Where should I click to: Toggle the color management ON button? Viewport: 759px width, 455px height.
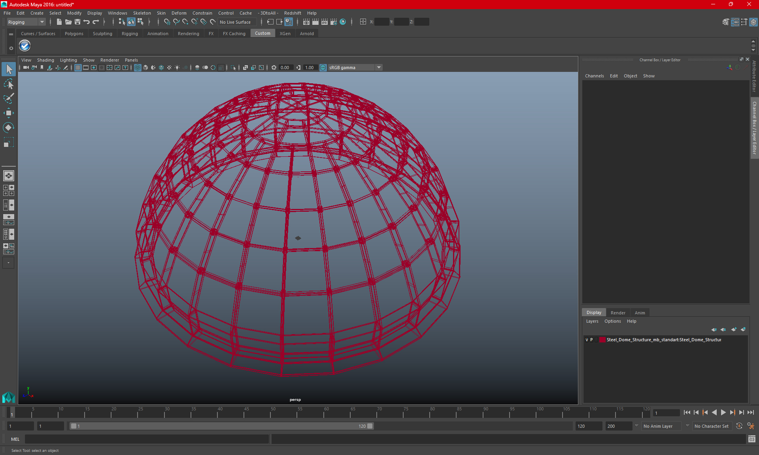tap(323, 68)
